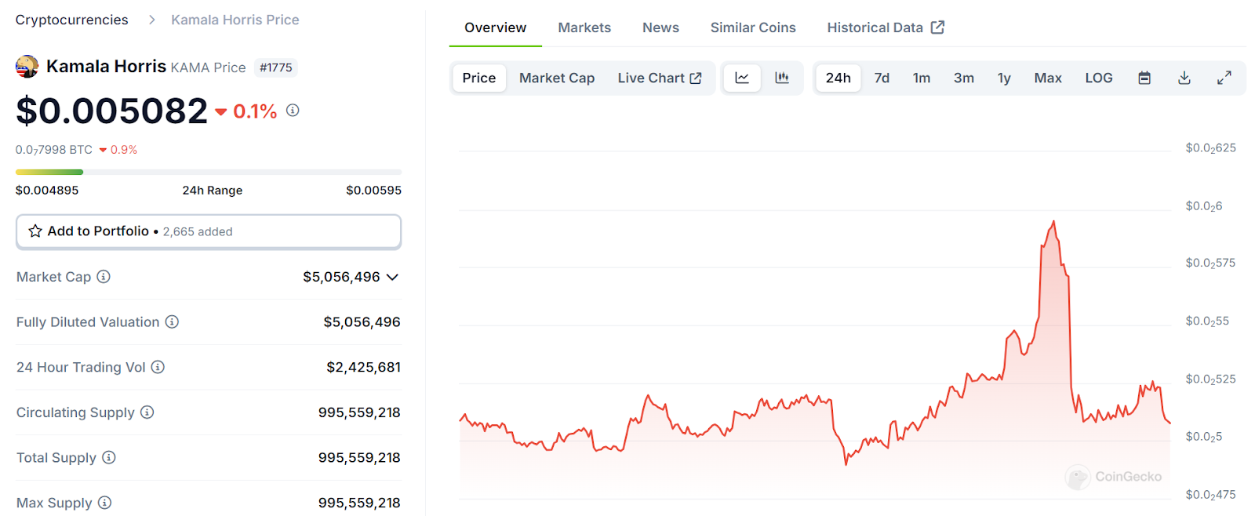The width and height of the screenshot is (1255, 516).
Task: Open Live Chart link
Action: point(660,78)
